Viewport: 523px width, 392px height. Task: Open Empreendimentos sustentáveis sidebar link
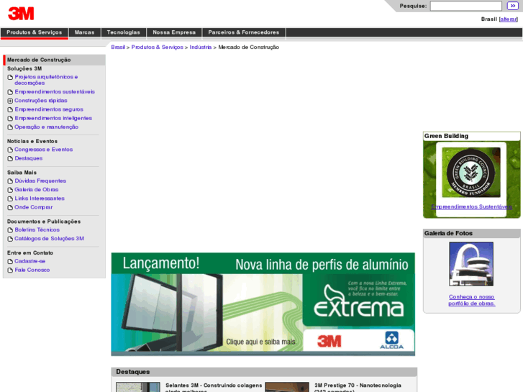pos(55,92)
